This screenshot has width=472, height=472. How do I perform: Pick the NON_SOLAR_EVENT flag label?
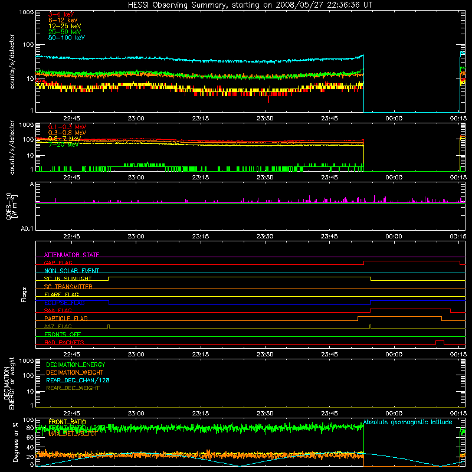pyautogui.click(x=71, y=271)
